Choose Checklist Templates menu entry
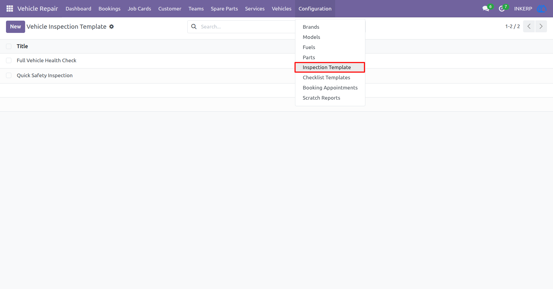The height and width of the screenshot is (289, 553). (330, 77)
